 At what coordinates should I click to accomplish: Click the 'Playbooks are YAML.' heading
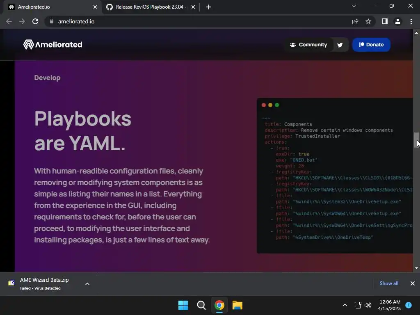[83, 131]
